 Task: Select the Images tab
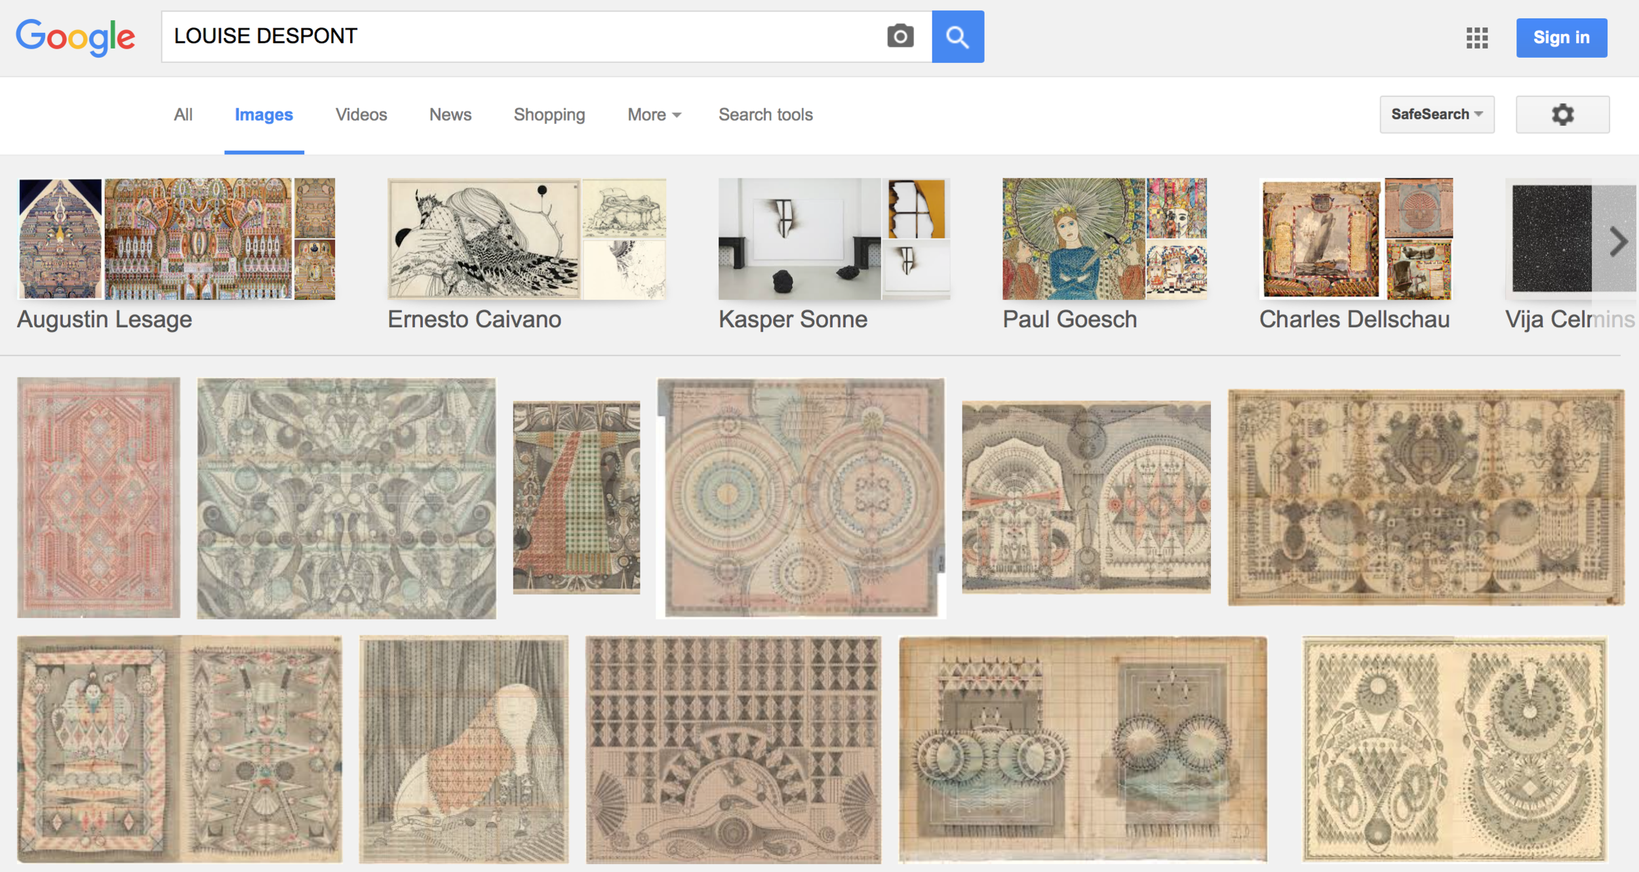tap(264, 115)
